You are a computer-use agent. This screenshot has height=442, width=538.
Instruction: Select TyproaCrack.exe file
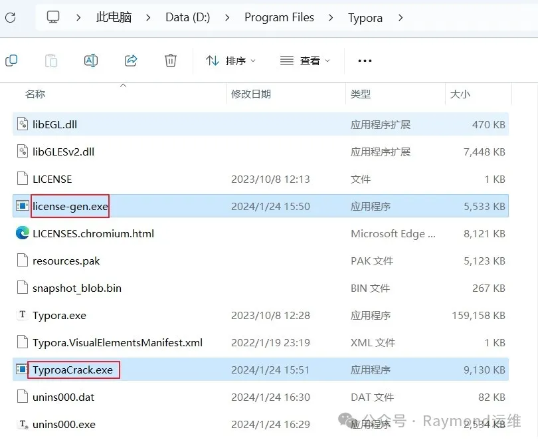coord(260,370)
